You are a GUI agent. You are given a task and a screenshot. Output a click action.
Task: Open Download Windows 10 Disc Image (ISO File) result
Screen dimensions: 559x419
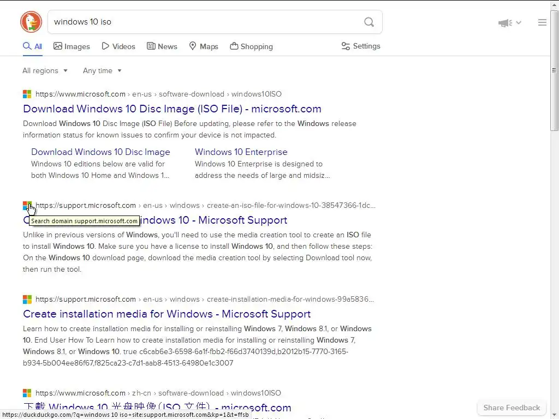(x=172, y=109)
